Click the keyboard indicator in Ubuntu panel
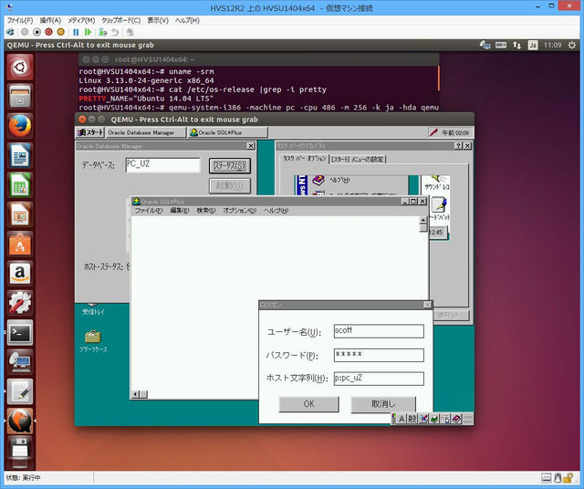This screenshot has width=584, height=489. point(501,45)
